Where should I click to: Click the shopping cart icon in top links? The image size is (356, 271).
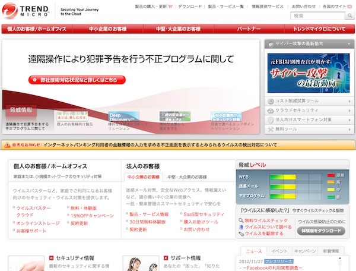(x=170, y=7)
